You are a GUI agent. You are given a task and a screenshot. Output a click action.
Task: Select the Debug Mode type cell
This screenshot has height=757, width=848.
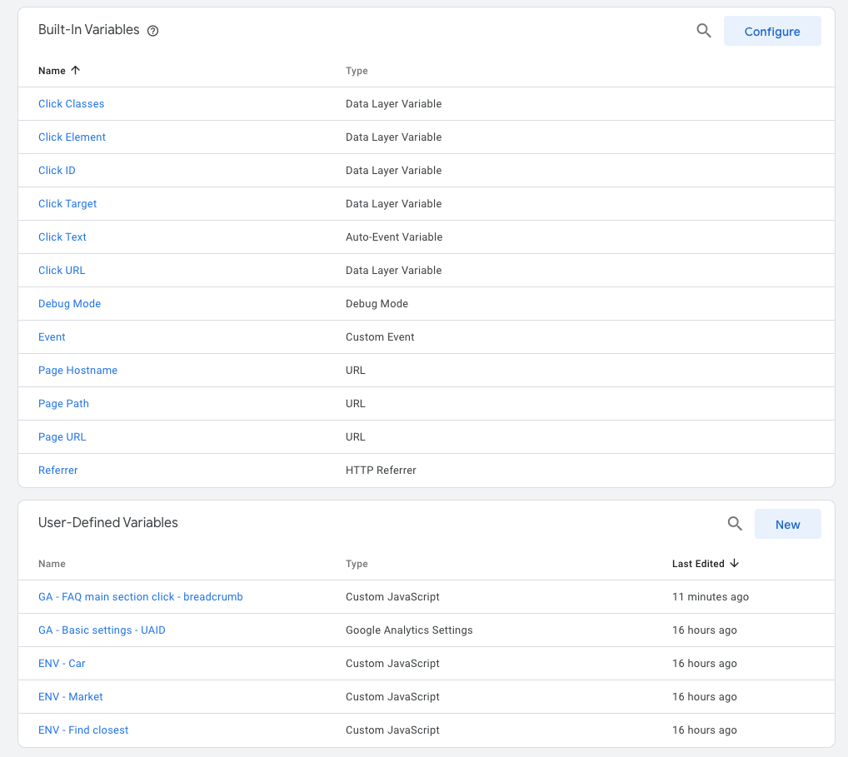coord(377,304)
